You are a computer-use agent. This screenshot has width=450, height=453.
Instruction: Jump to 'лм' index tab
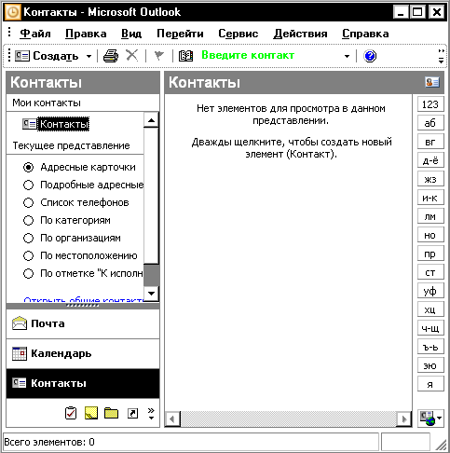[430, 216]
